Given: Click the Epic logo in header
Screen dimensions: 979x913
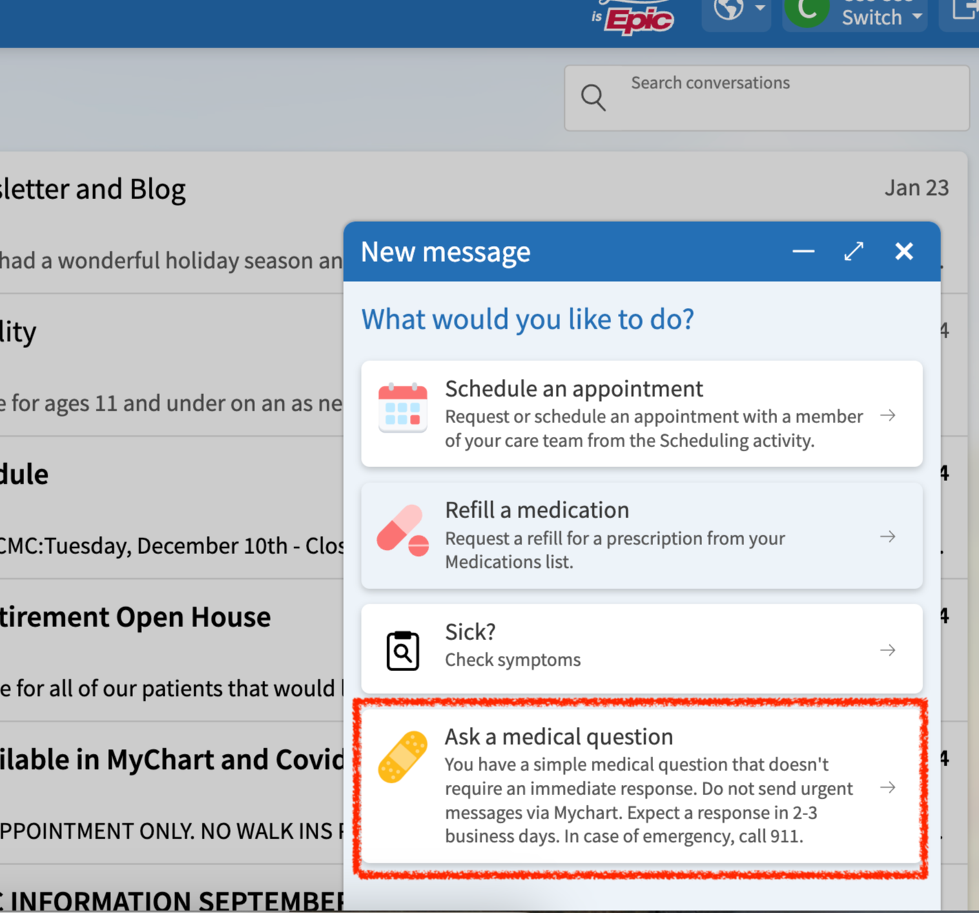Looking at the screenshot, I should [x=633, y=18].
